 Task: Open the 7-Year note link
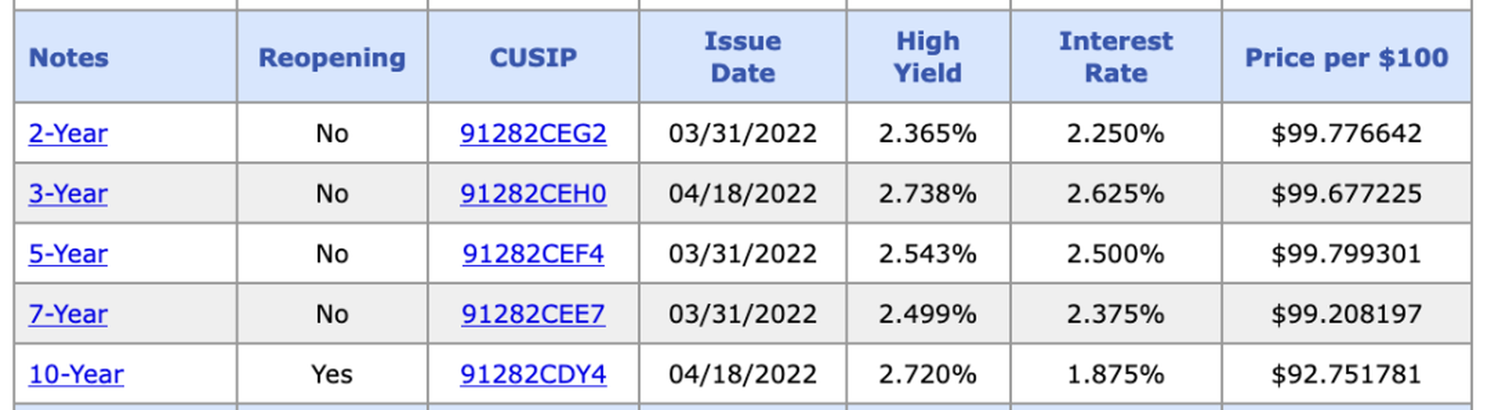pyautogui.click(x=68, y=314)
